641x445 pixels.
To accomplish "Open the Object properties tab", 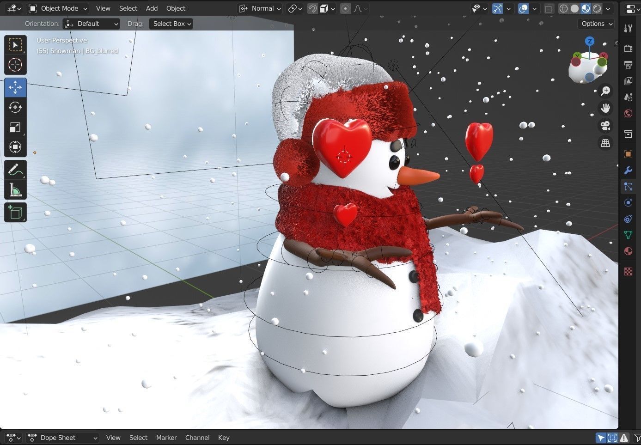I will tap(628, 154).
